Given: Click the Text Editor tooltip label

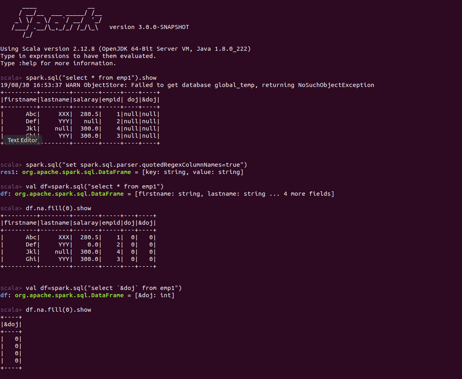Looking at the screenshot, I should click(x=23, y=140).
